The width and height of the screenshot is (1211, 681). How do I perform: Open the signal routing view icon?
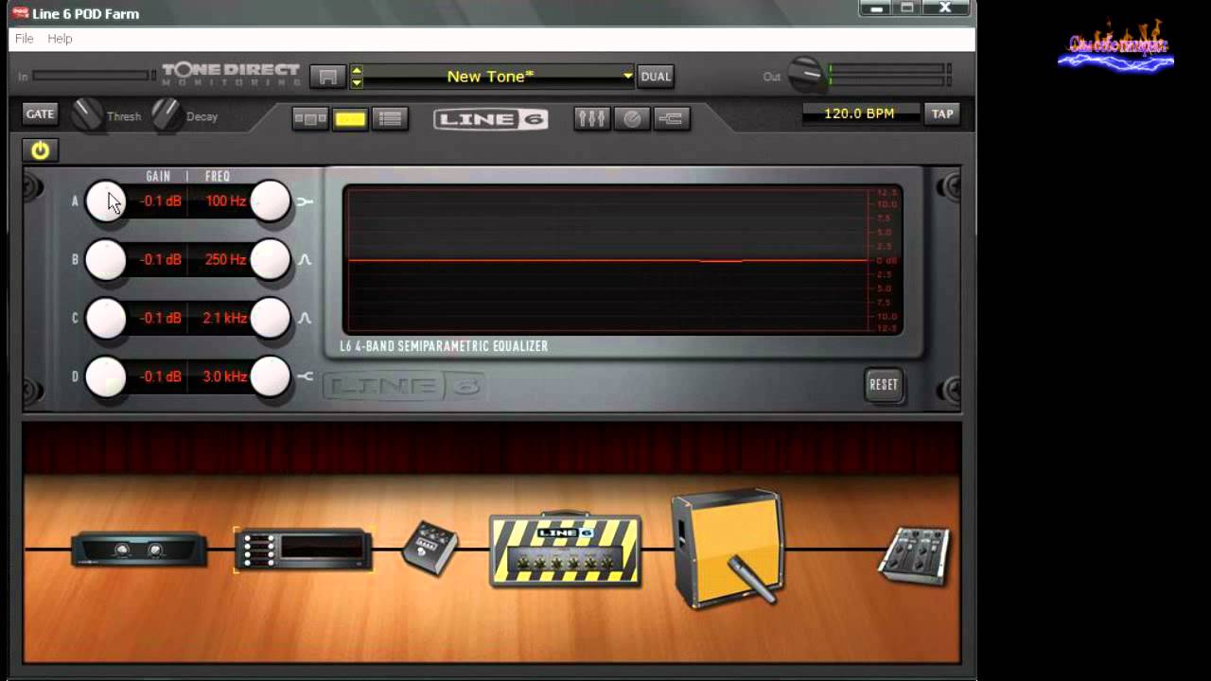point(672,118)
